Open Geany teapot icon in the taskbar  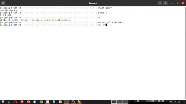(x=80, y=102)
